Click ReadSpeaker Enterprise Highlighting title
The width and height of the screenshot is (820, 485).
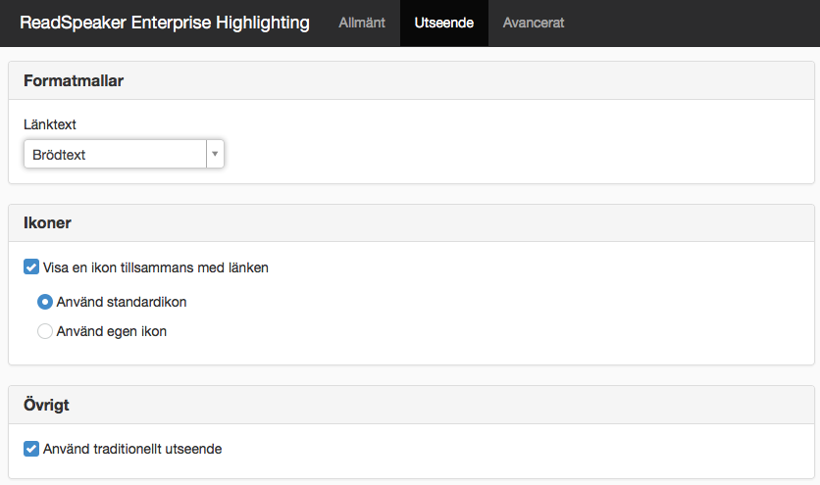point(165,23)
